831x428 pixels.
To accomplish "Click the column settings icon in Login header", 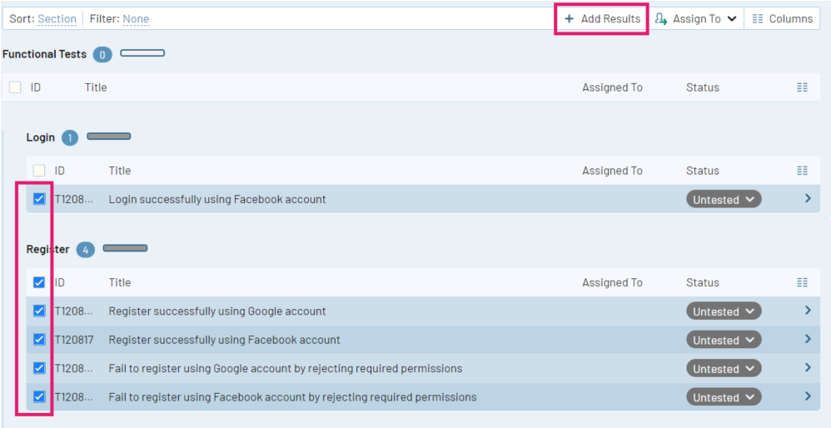I will tap(802, 171).
